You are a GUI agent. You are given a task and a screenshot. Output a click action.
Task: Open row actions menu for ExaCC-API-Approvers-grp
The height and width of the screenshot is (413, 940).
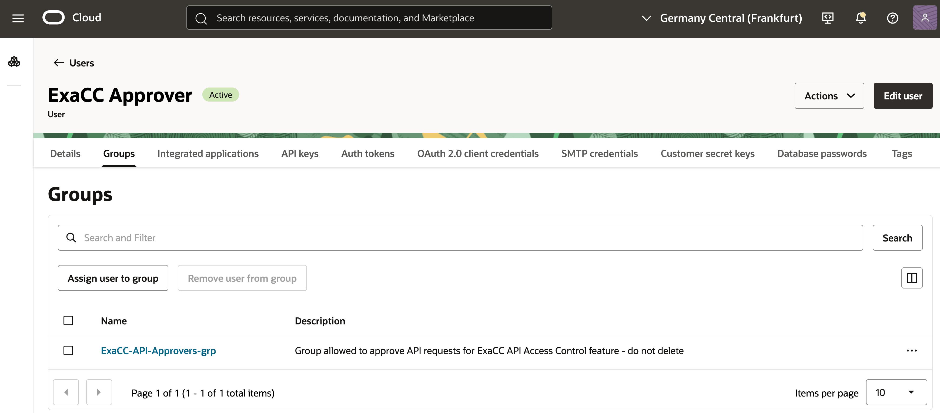(911, 351)
